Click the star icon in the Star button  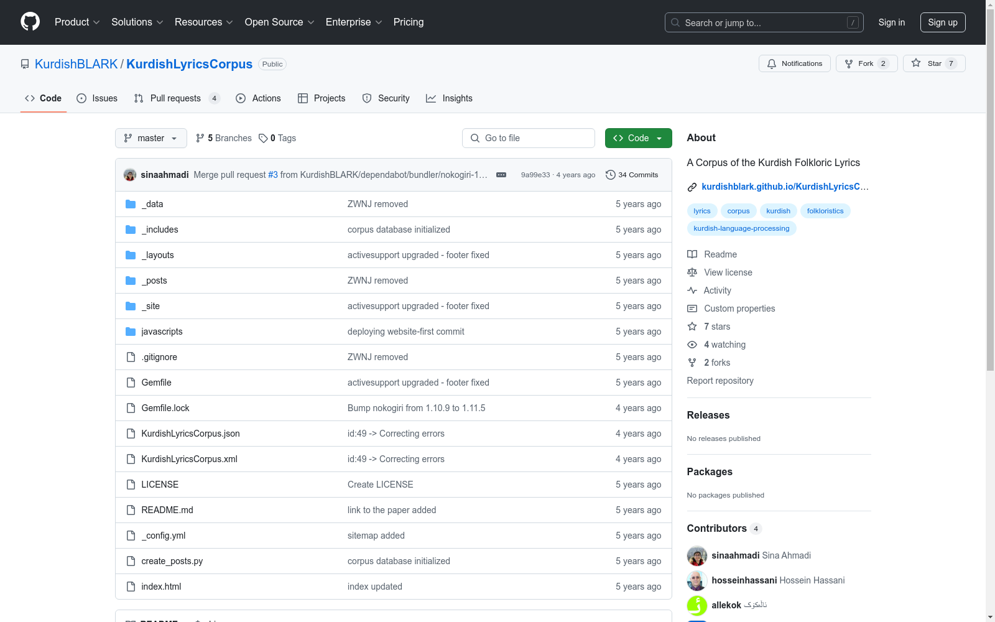[916, 63]
